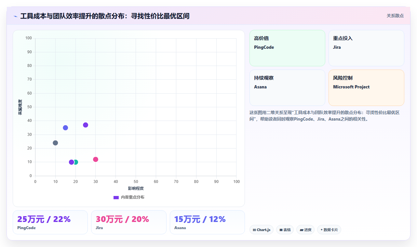The width and height of the screenshot is (417, 247).
Task: Click the 重点投入 heading
Action: coord(343,38)
